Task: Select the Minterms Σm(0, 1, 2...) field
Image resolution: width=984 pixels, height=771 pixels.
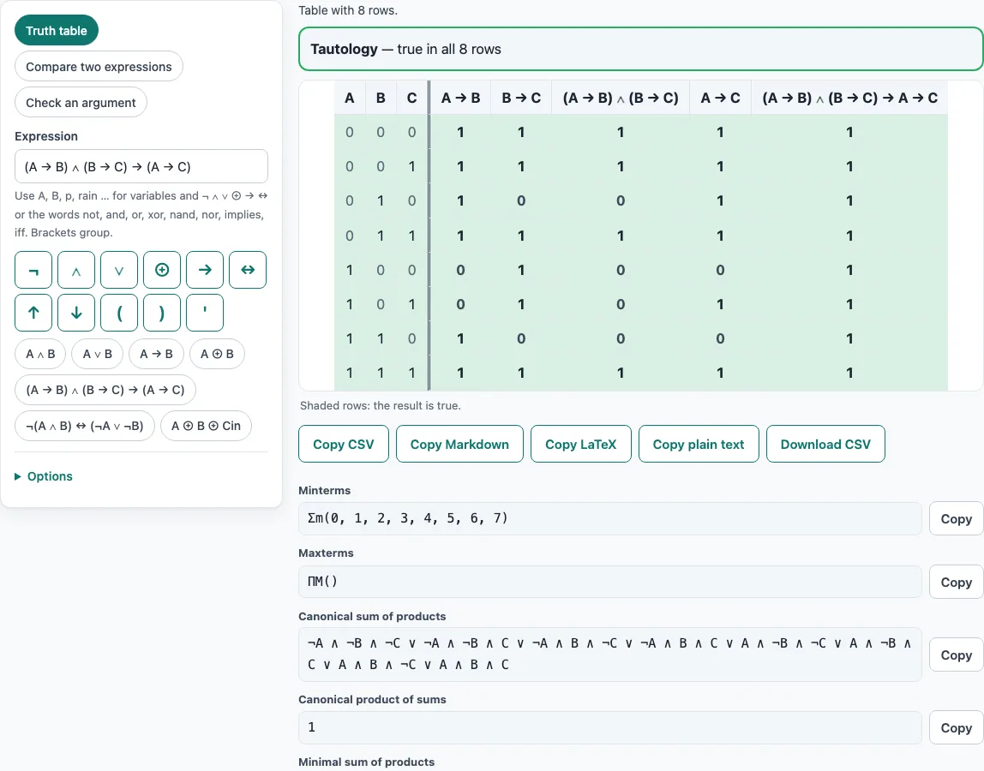Action: pyautogui.click(x=610, y=518)
